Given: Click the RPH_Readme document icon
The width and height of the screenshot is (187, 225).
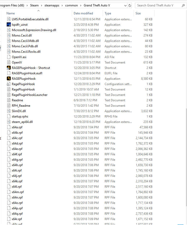Looking at the screenshot, I should [x=9, y=106].
